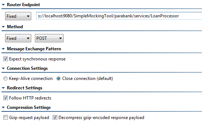This screenshot has width=202, height=140.
Task: Click the Router Endpoint section title
Action: pos(24,5)
